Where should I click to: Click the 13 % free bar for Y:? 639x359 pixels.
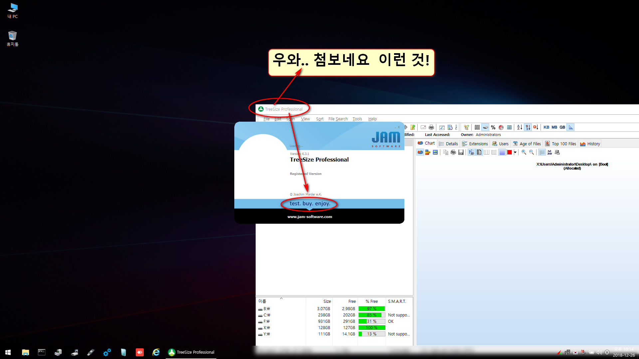(372, 334)
